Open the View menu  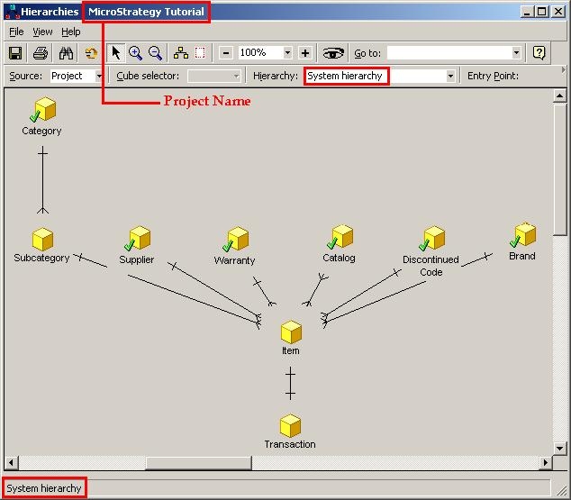click(x=42, y=32)
